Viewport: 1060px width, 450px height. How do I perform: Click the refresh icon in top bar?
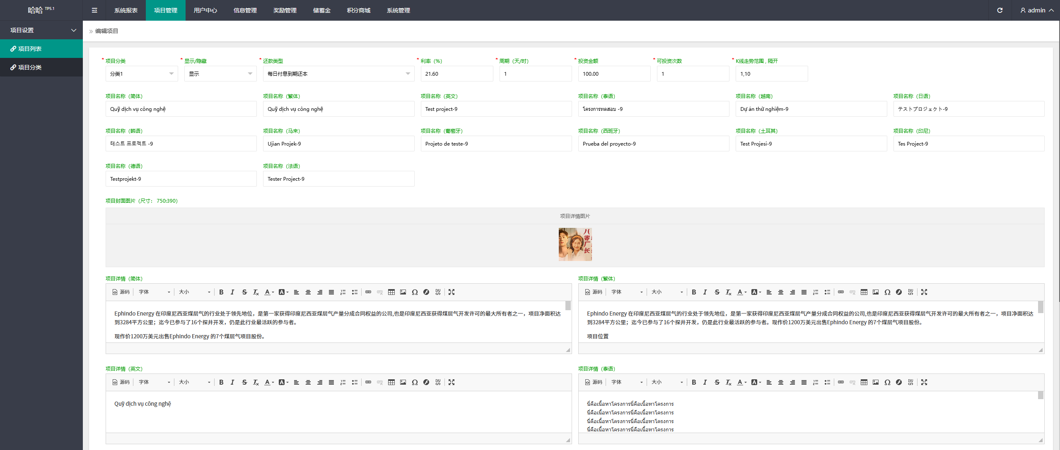pyautogui.click(x=1000, y=10)
